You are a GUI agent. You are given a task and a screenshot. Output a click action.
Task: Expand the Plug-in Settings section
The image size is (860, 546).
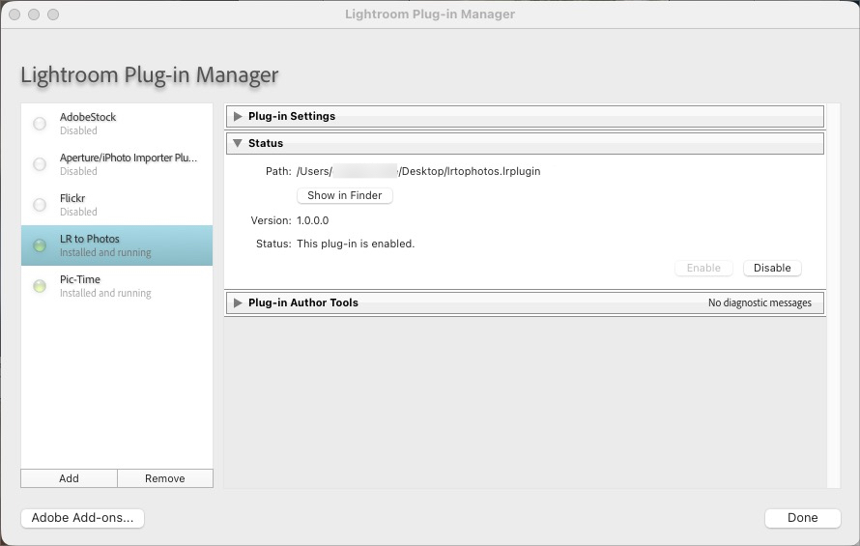pyautogui.click(x=238, y=116)
